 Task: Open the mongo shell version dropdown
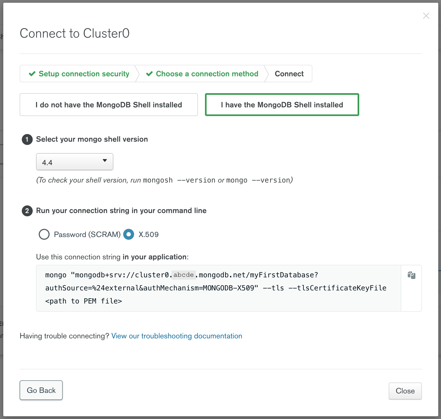coord(74,162)
